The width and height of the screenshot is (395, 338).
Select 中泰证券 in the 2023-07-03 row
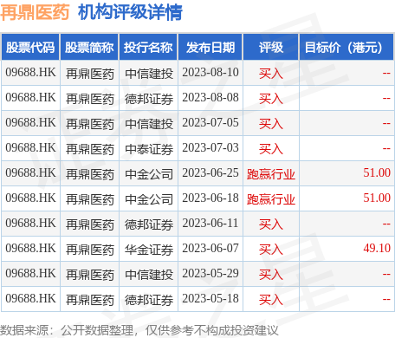pyautogui.click(x=149, y=149)
